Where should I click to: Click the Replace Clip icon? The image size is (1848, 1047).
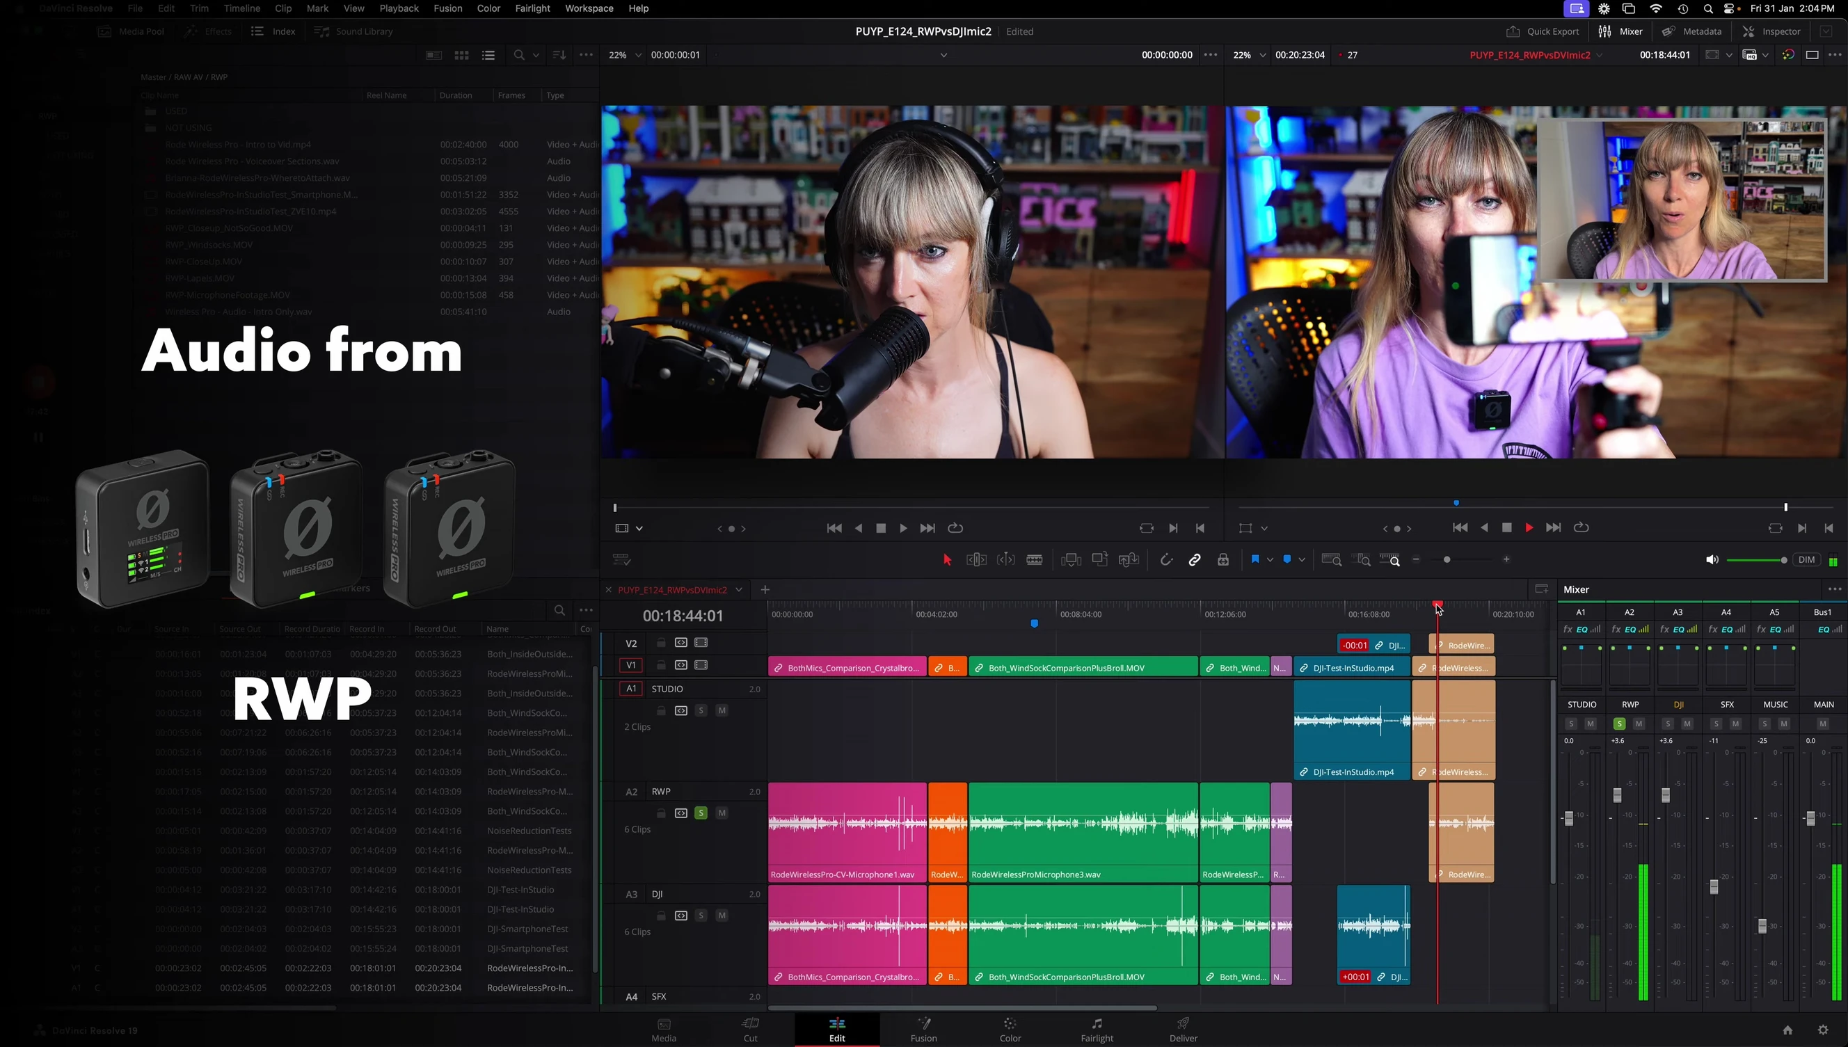point(1129,559)
